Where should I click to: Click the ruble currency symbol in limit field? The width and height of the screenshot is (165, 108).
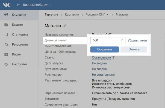pos(122,40)
